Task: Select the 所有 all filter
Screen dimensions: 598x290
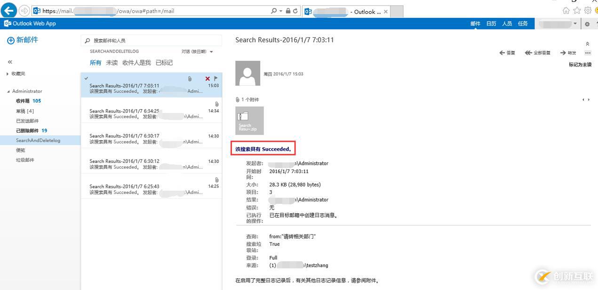Action: click(96, 63)
